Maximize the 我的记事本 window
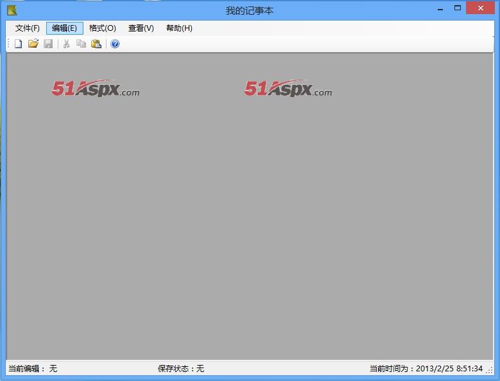This screenshot has height=381, width=500. tap(458, 8)
